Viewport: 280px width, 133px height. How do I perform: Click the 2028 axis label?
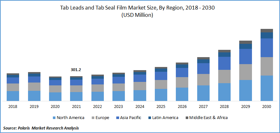225,107
